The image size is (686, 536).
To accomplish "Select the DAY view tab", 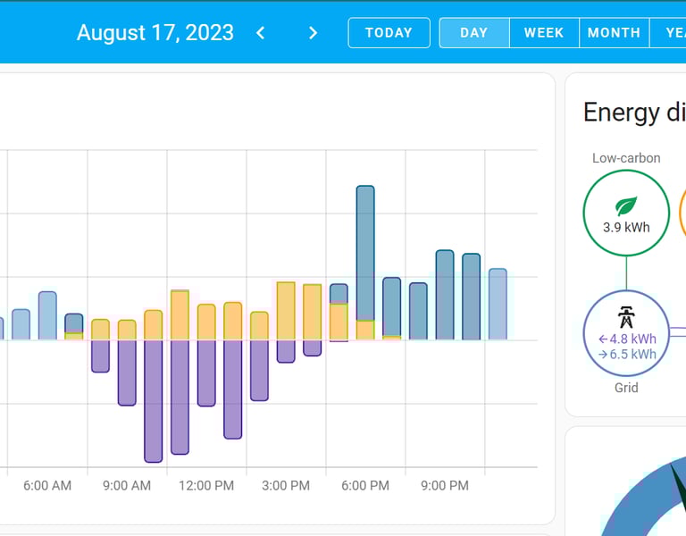I will 473,33.
